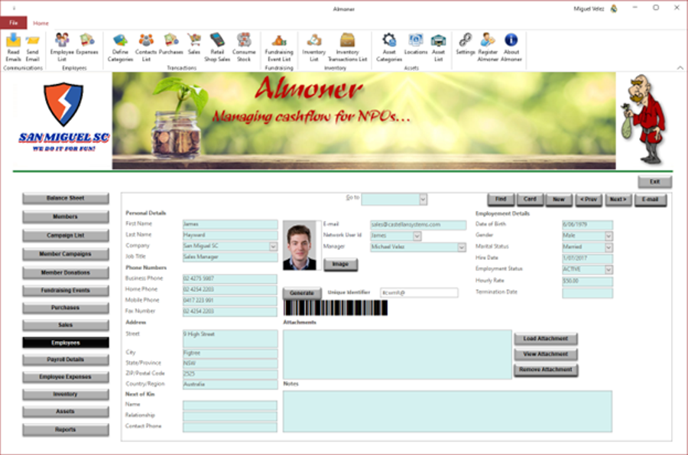The height and width of the screenshot is (455, 688).
Task: Open Fundraising Events from side menu
Action: (66, 291)
